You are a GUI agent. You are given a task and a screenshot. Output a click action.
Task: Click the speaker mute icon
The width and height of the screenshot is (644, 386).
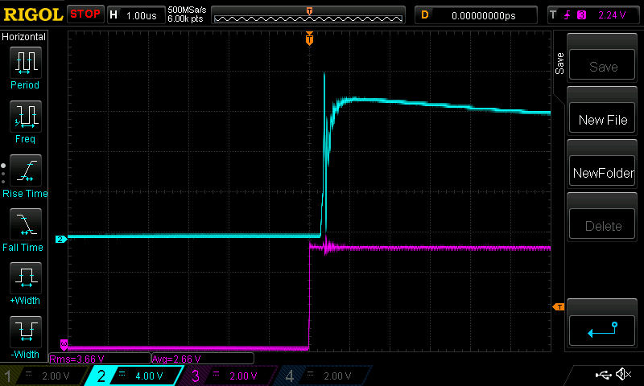pyautogui.click(x=622, y=375)
